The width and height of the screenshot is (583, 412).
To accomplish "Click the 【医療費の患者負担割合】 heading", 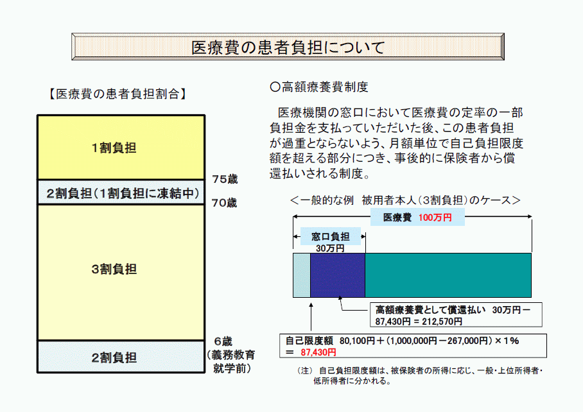I will (x=117, y=94).
